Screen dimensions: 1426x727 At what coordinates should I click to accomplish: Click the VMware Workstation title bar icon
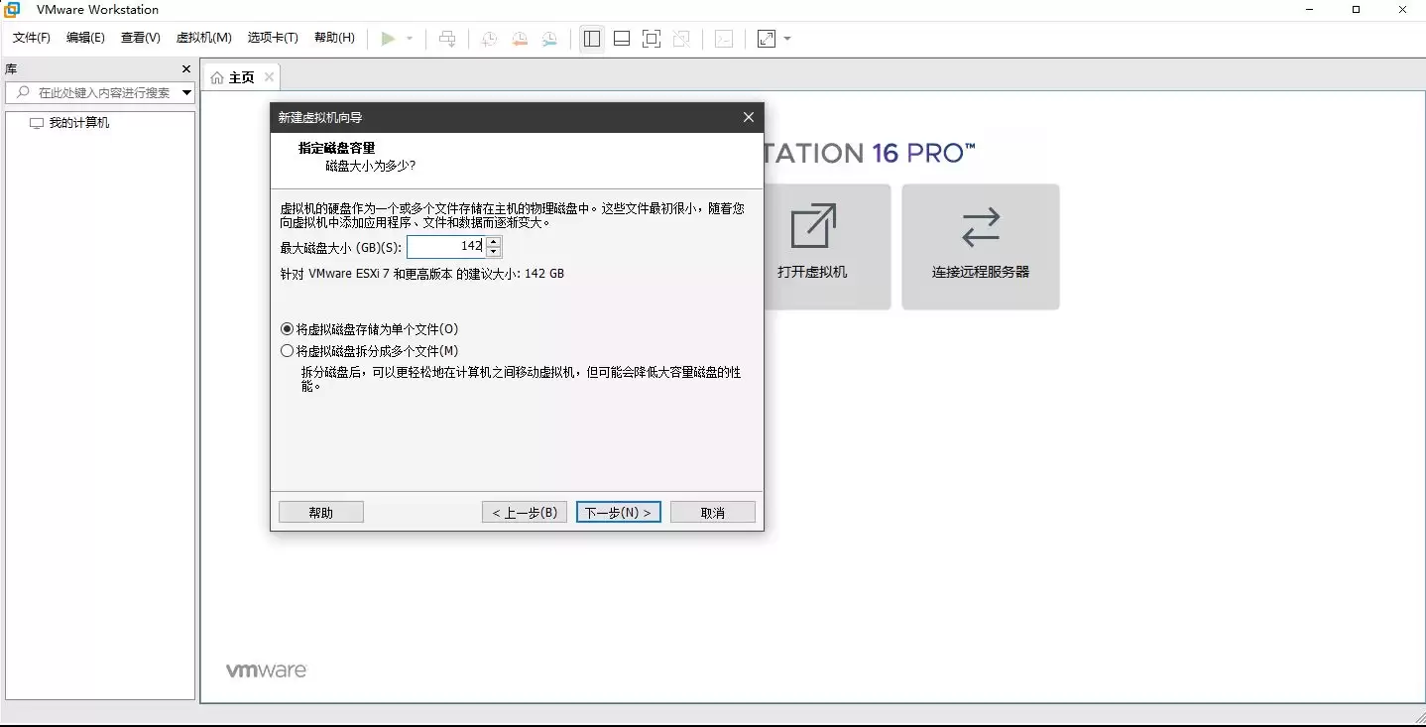(x=12, y=10)
